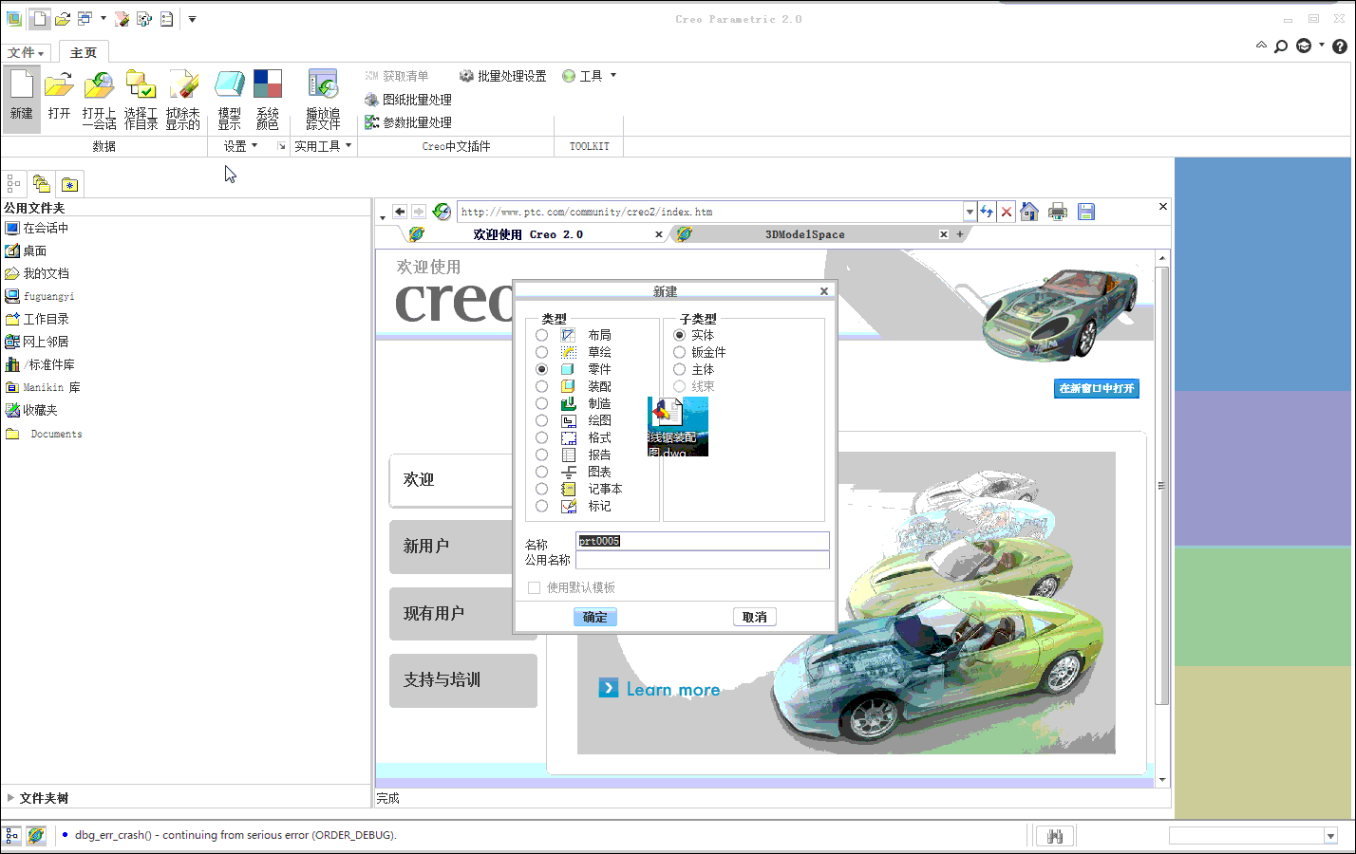The height and width of the screenshot is (854, 1356).
Task: Stop page loading with red X
Action: click(1007, 212)
